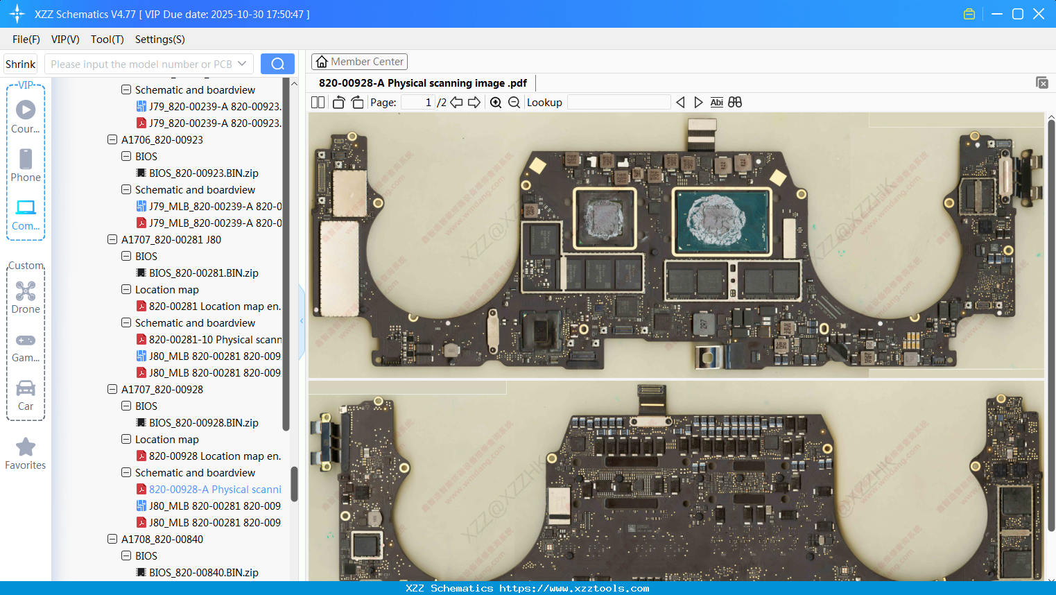Screen dimensions: 1056x595
Task: Select the Car category icon
Action: 26,395
